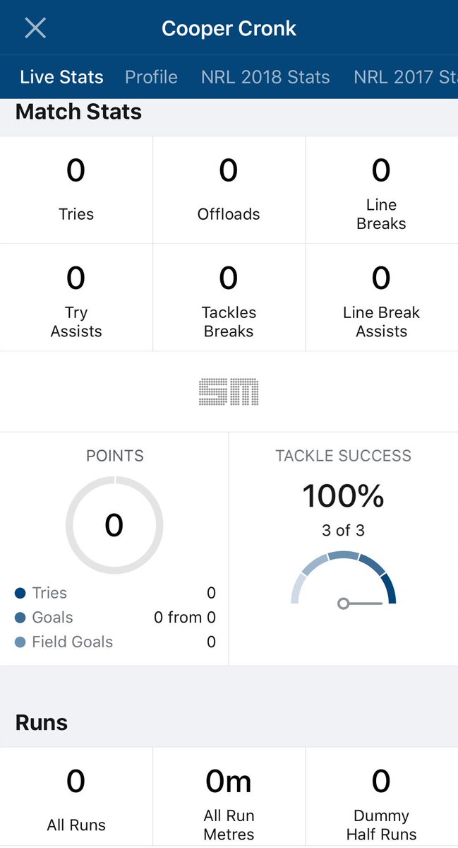Tap the 100% tackle success figure
This screenshot has width=458, height=848.
[x=343, y=496]
